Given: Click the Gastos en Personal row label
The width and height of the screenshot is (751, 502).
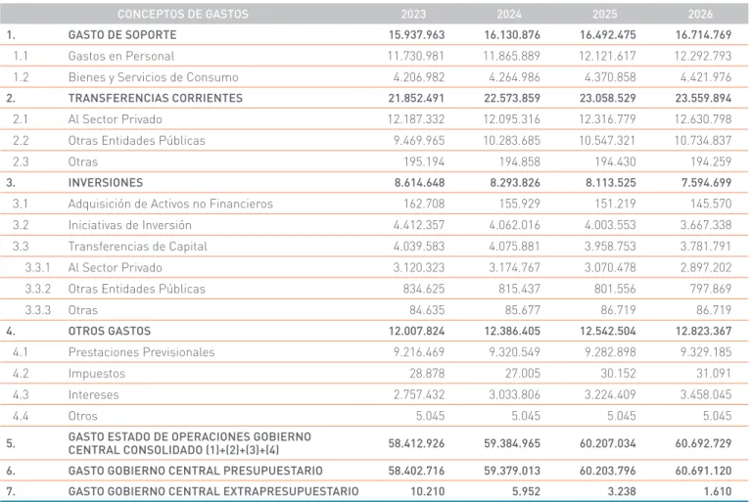Looking at the screenshot, I should point(121,56).
